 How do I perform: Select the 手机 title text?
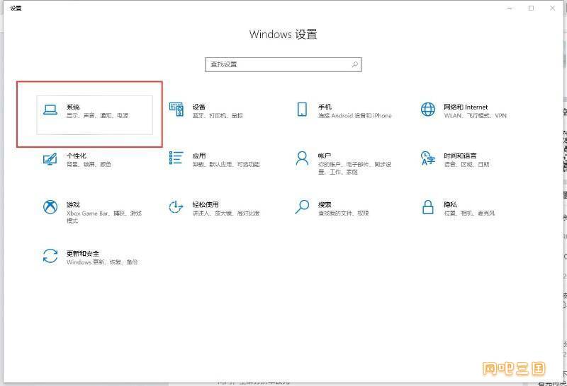click(325, 107)
